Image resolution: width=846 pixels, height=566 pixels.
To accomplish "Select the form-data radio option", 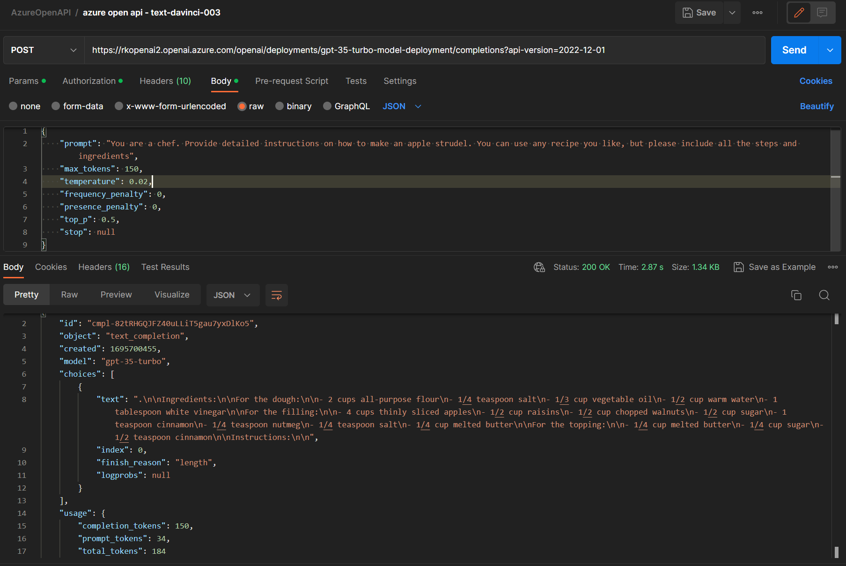I will pyautogui.click(x=56, y=106).
